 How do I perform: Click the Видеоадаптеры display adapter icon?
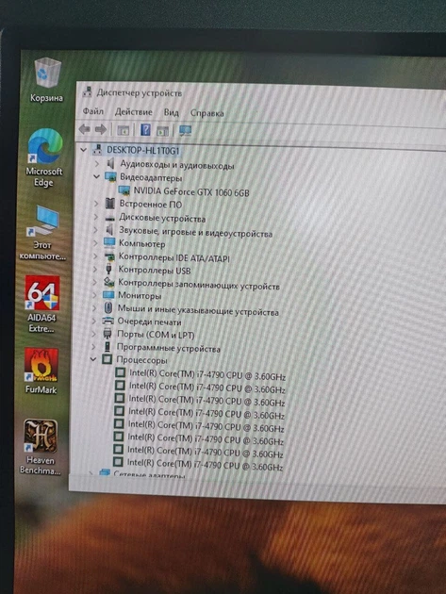click(x=110, y=176)
